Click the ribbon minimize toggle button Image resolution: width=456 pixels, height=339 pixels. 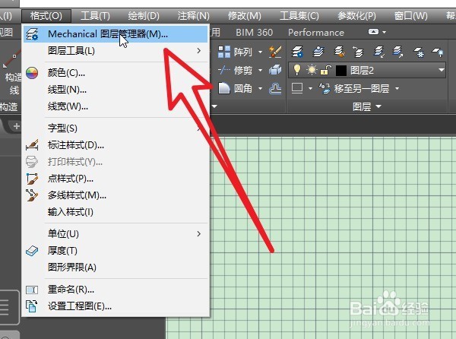tap(373, 32)
